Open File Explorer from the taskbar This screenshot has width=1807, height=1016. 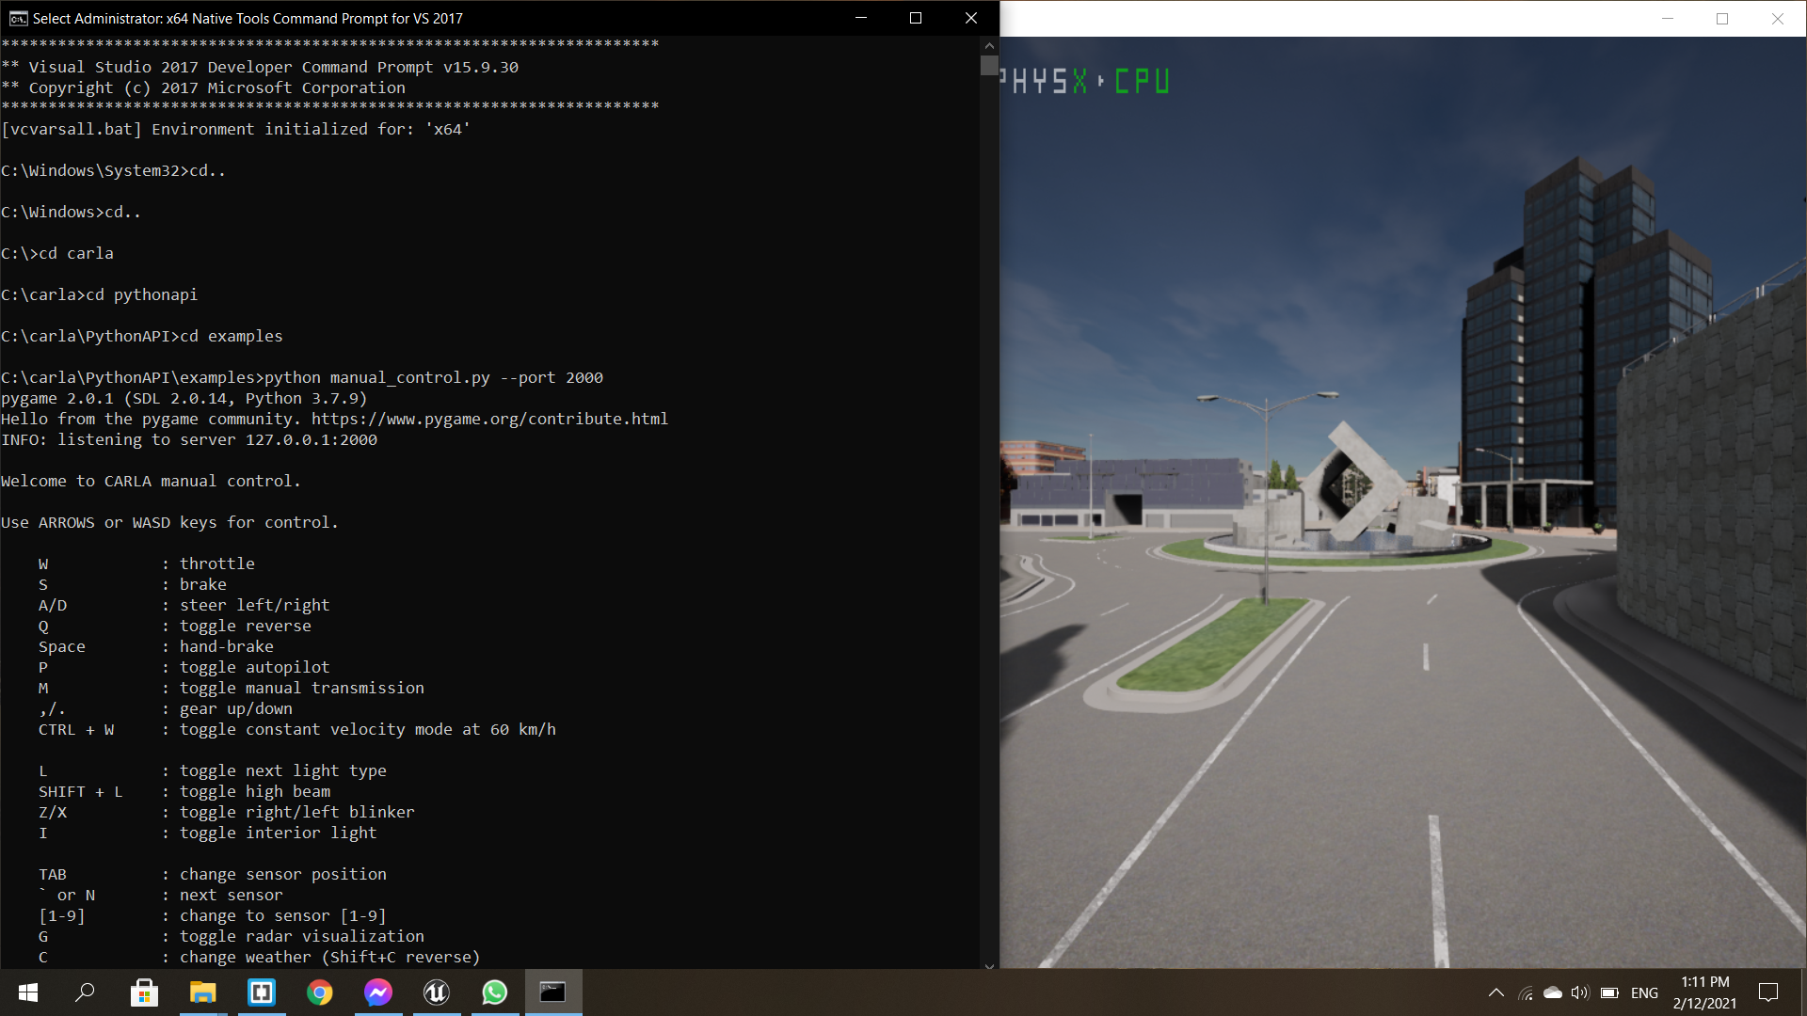click(202, 992)
